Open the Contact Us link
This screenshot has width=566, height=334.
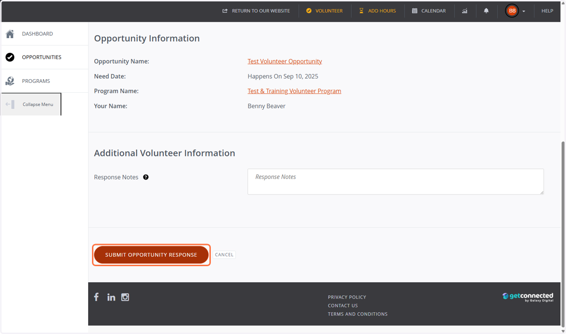[343, 306]
